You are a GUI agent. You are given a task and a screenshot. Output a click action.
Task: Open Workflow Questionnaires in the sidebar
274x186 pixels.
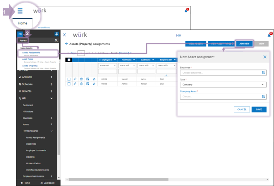pyautogui.click(x=37, y=170)
